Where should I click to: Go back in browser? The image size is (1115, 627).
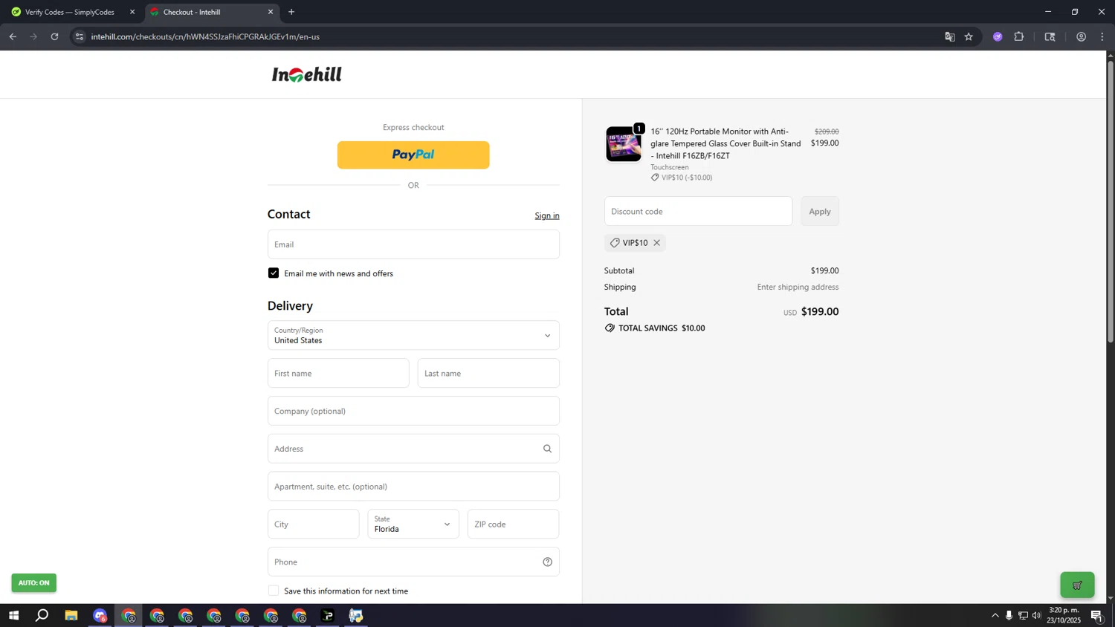coord(13,36)
